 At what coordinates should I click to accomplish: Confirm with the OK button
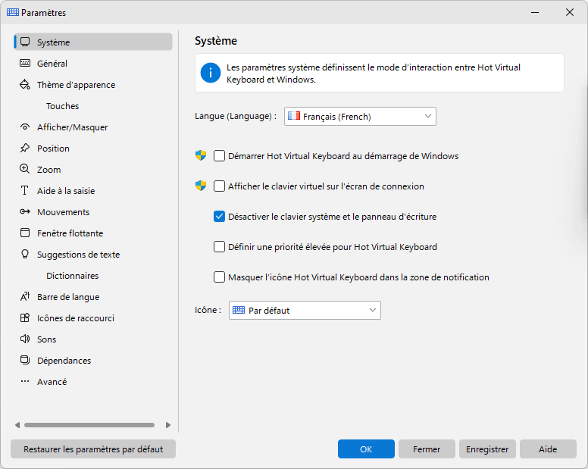point(366,449)
